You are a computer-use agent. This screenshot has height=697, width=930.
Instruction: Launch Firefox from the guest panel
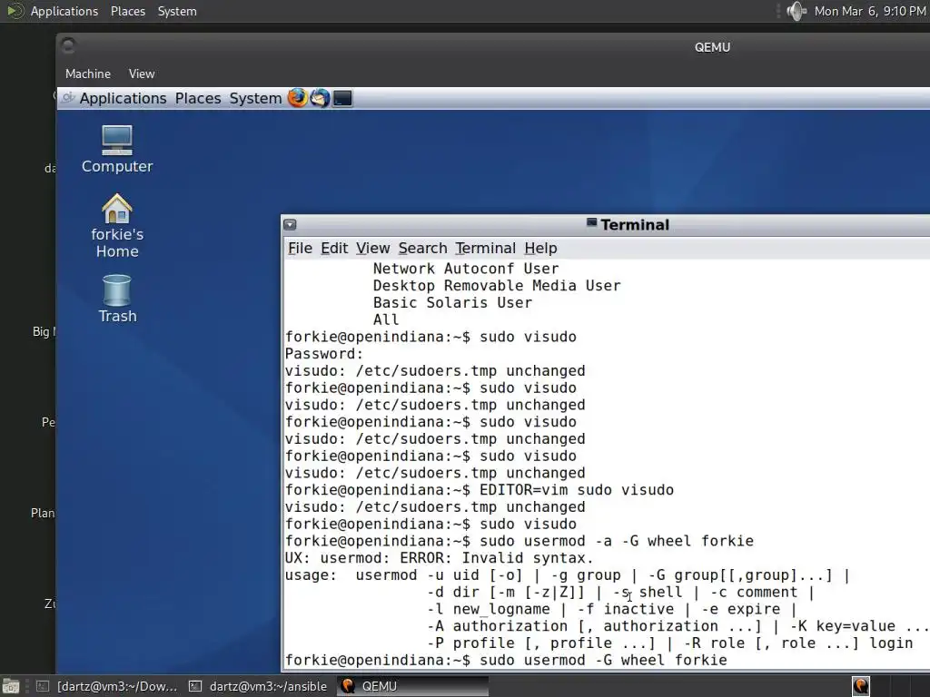[x=298, y=98]
